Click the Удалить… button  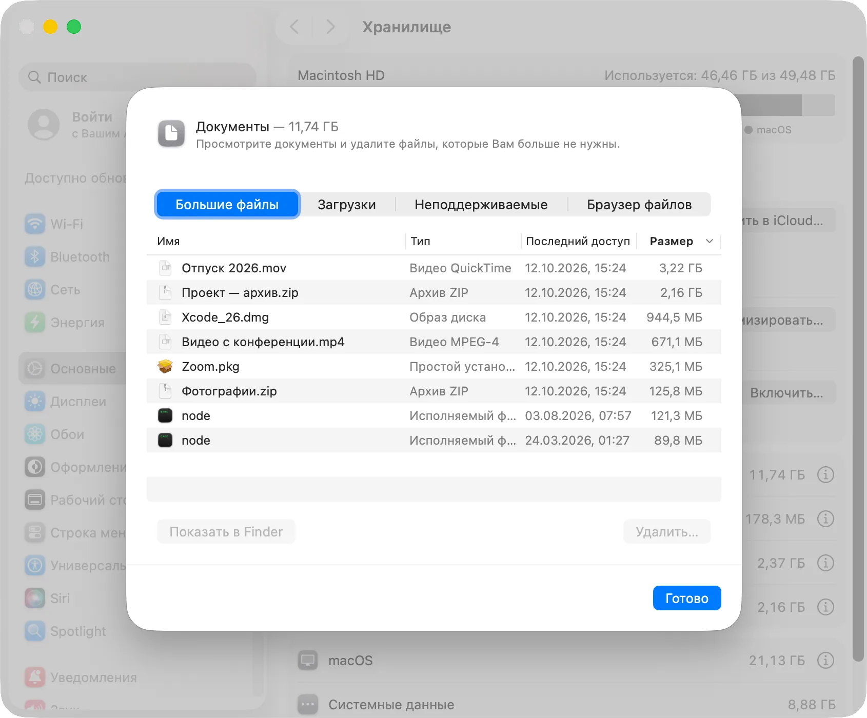(667, 532)
